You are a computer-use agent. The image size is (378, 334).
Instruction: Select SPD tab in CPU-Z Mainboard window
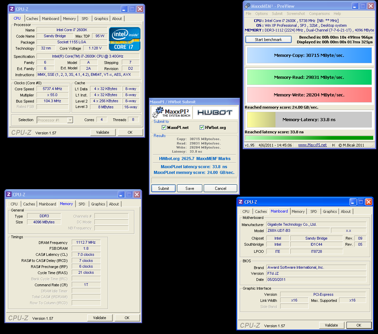(x=313, y=211)
